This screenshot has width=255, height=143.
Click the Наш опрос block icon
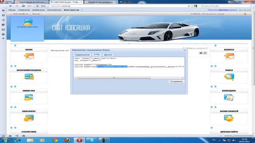29,118
